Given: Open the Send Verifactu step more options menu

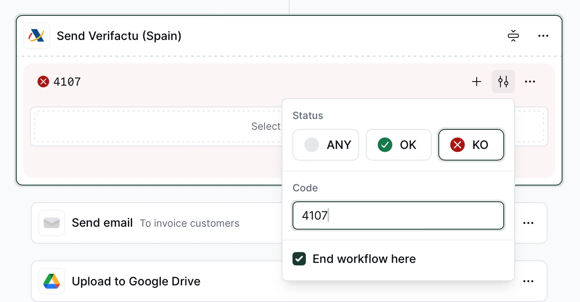Looking at the screenshot, I should [x=543, y=36].
